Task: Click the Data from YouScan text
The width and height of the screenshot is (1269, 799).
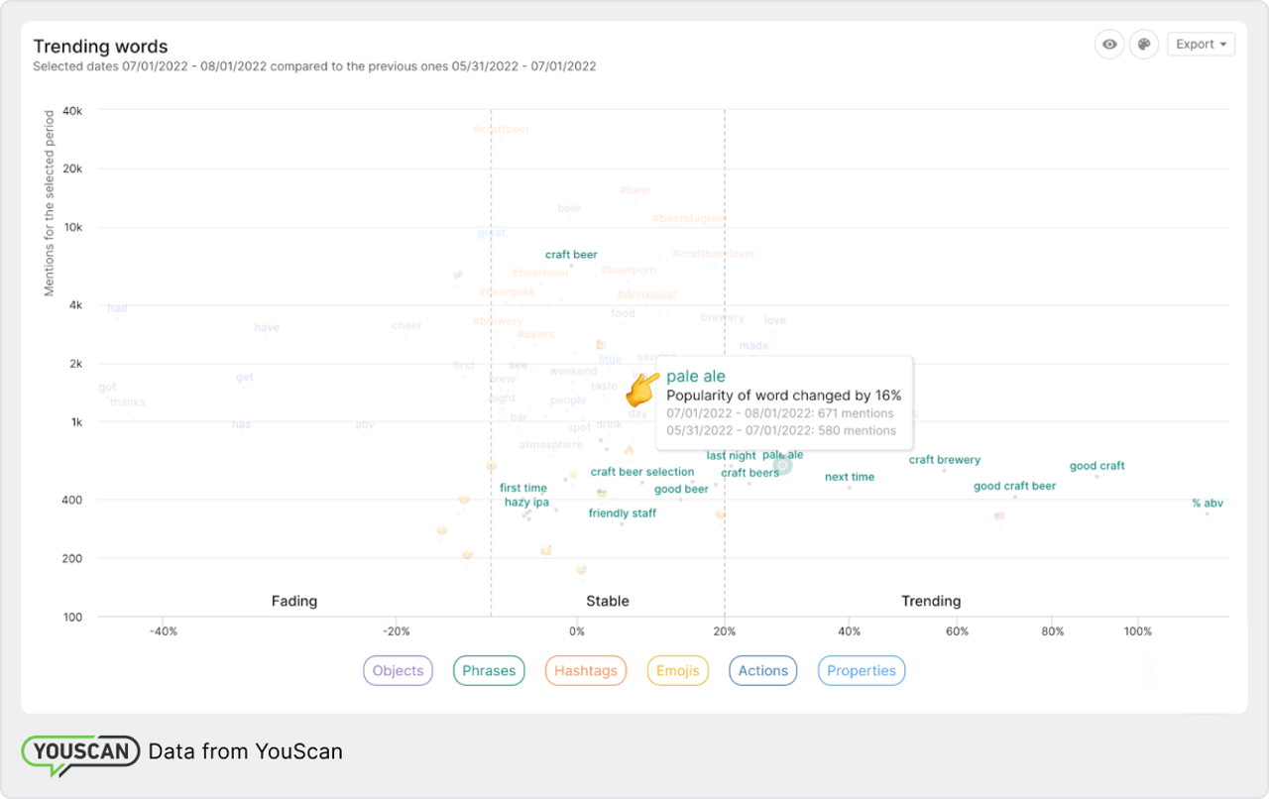Action: [246, 751]
